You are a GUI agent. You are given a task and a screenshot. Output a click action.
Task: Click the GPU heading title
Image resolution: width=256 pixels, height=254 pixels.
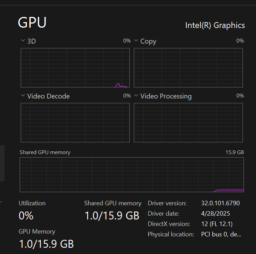click(x=32, y=22)
